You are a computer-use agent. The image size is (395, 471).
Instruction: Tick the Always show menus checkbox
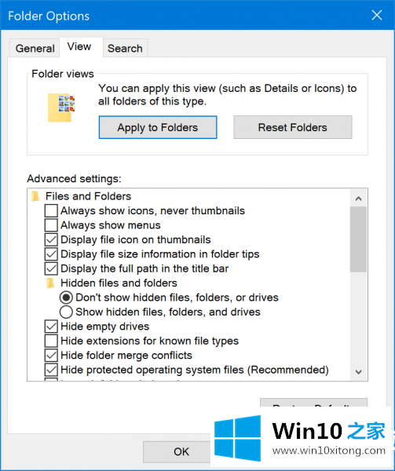coord(51,225)
